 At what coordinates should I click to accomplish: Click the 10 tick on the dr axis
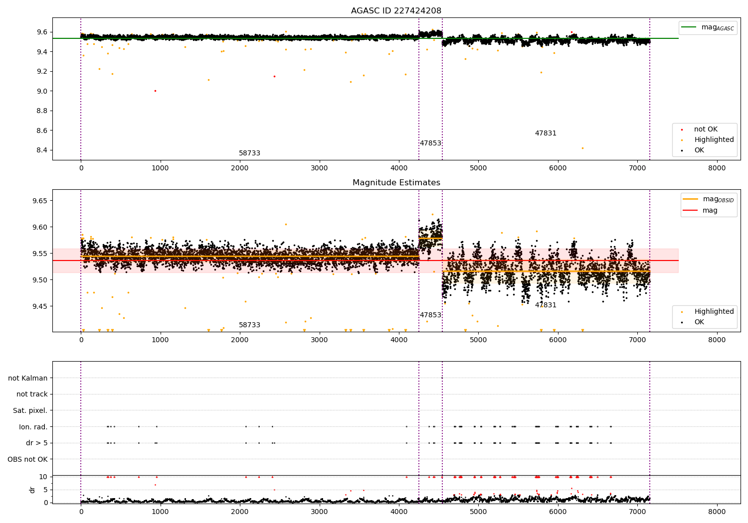tap(43, 477)
